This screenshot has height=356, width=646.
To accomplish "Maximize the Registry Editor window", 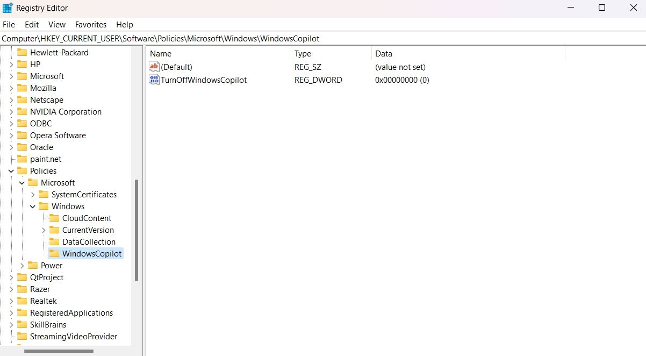I will coord(602,8).
